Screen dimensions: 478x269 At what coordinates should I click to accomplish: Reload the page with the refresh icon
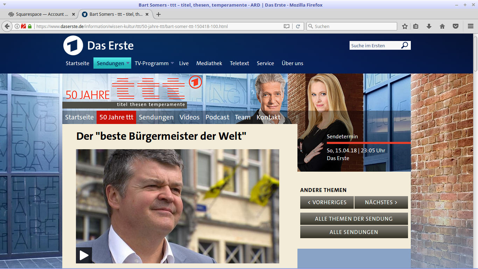298,26
